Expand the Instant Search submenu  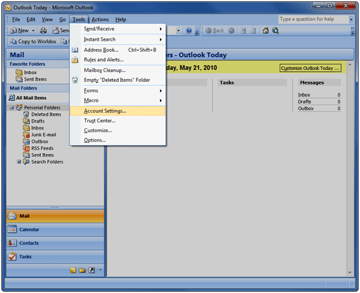pyautogui.click(x=117, y=39)
